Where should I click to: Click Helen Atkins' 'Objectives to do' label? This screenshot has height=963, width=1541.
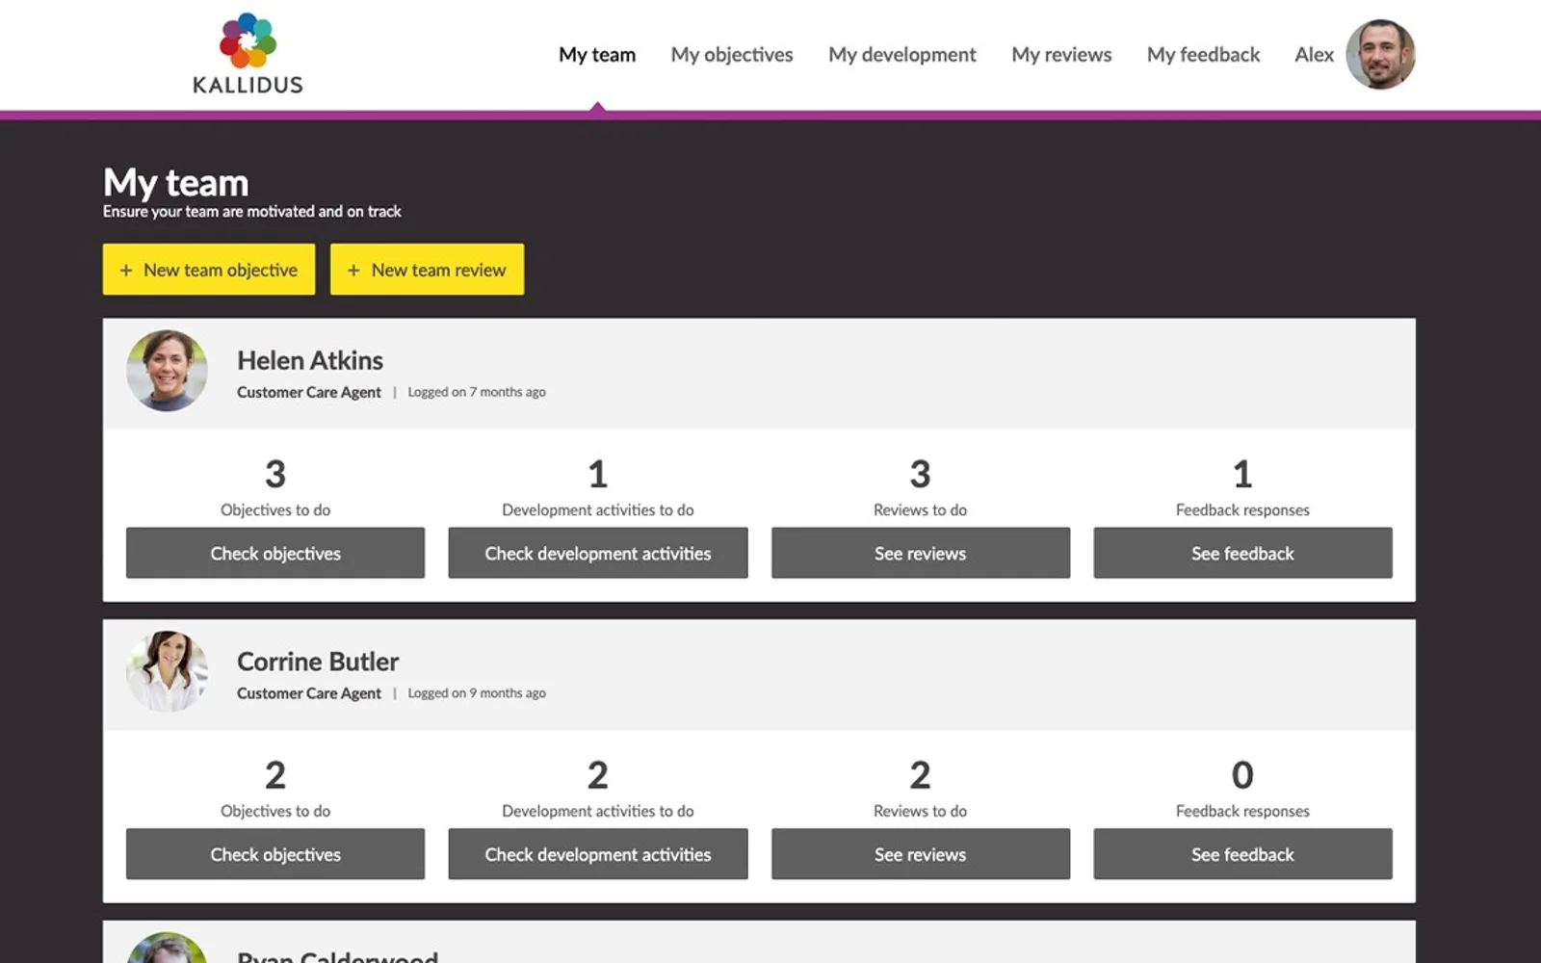coord(275,510)
